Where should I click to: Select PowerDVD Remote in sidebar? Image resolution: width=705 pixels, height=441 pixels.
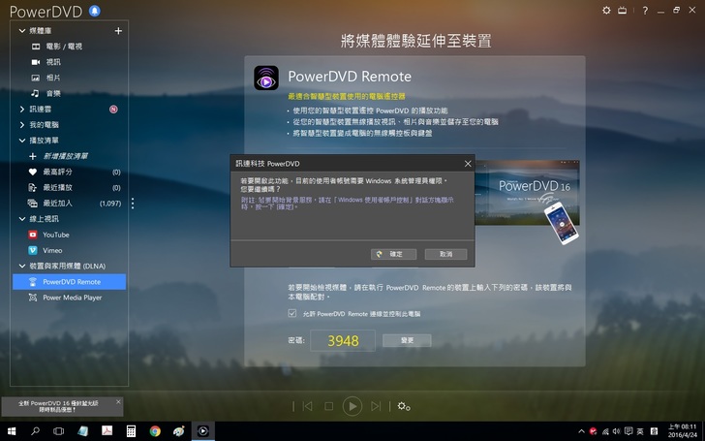click(x=70, y=282)
